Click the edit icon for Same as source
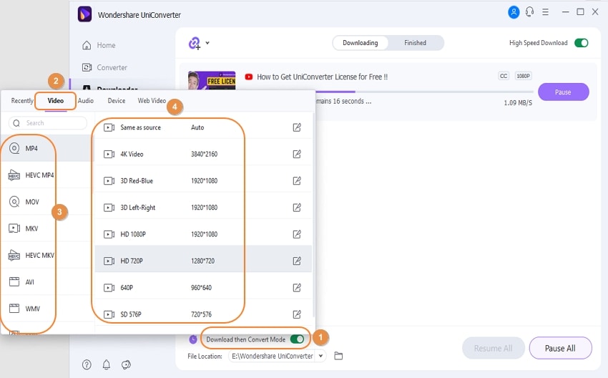Image resolution: width=608 pixels, height=378 pixels. 297,127
